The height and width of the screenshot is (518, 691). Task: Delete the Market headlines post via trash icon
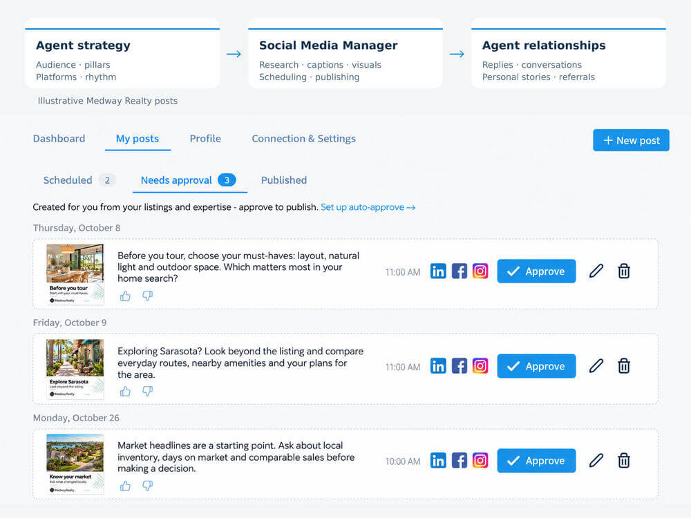pos(623,460)
